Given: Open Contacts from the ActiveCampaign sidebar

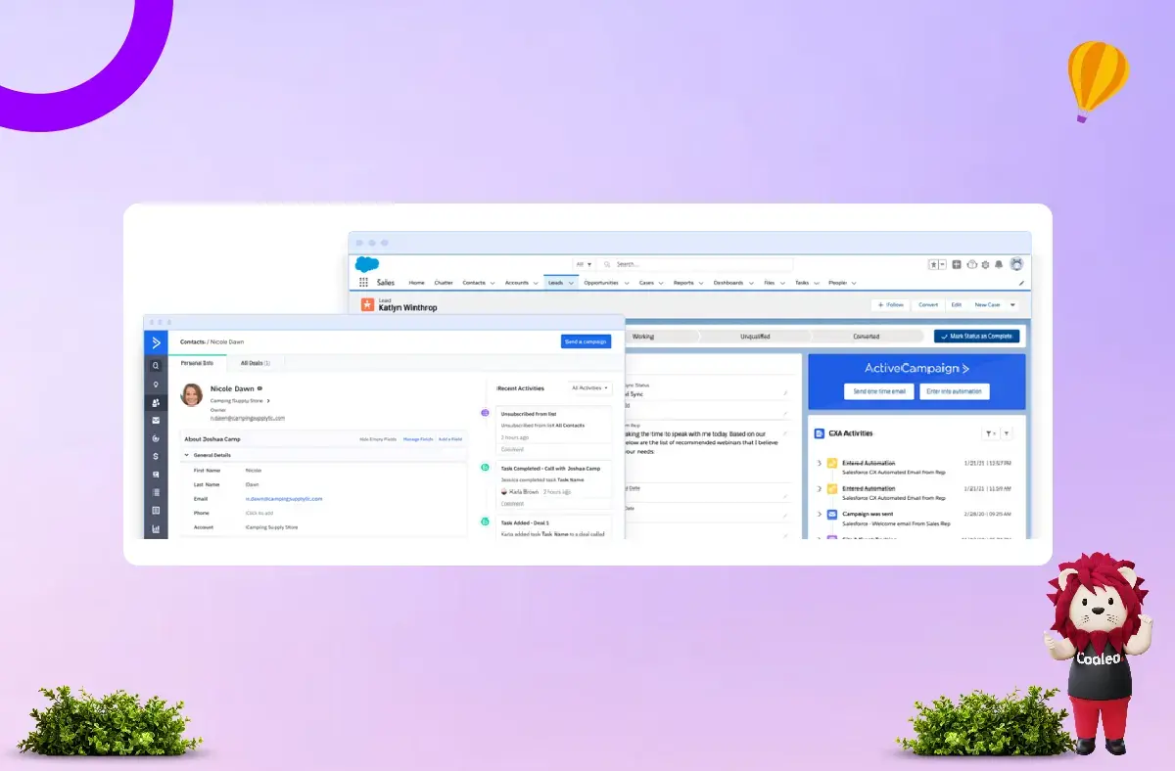Looking at the screenshot, I should [156, 402].
